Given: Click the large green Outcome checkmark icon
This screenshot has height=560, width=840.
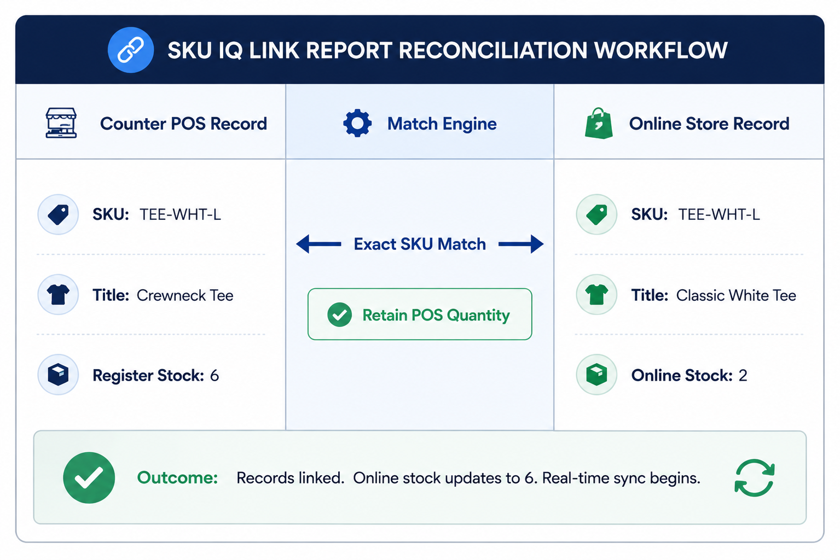Looking at the screenshot, I should point(89,477).
